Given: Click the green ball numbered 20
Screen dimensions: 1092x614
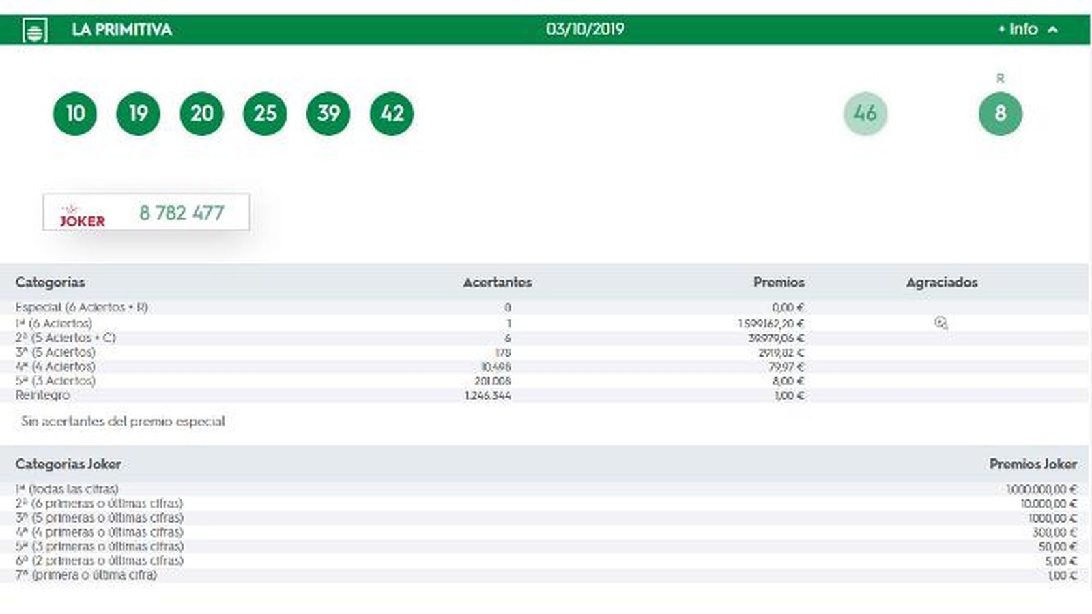Looking at the screenshot, I should (202, 113).
